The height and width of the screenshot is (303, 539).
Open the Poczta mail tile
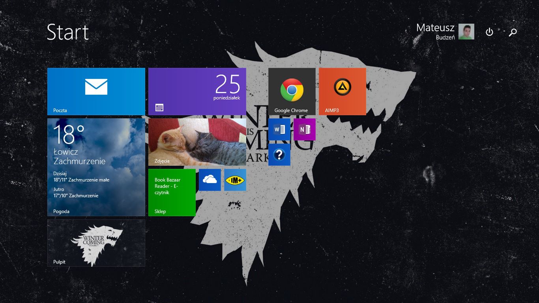[96, 92]
